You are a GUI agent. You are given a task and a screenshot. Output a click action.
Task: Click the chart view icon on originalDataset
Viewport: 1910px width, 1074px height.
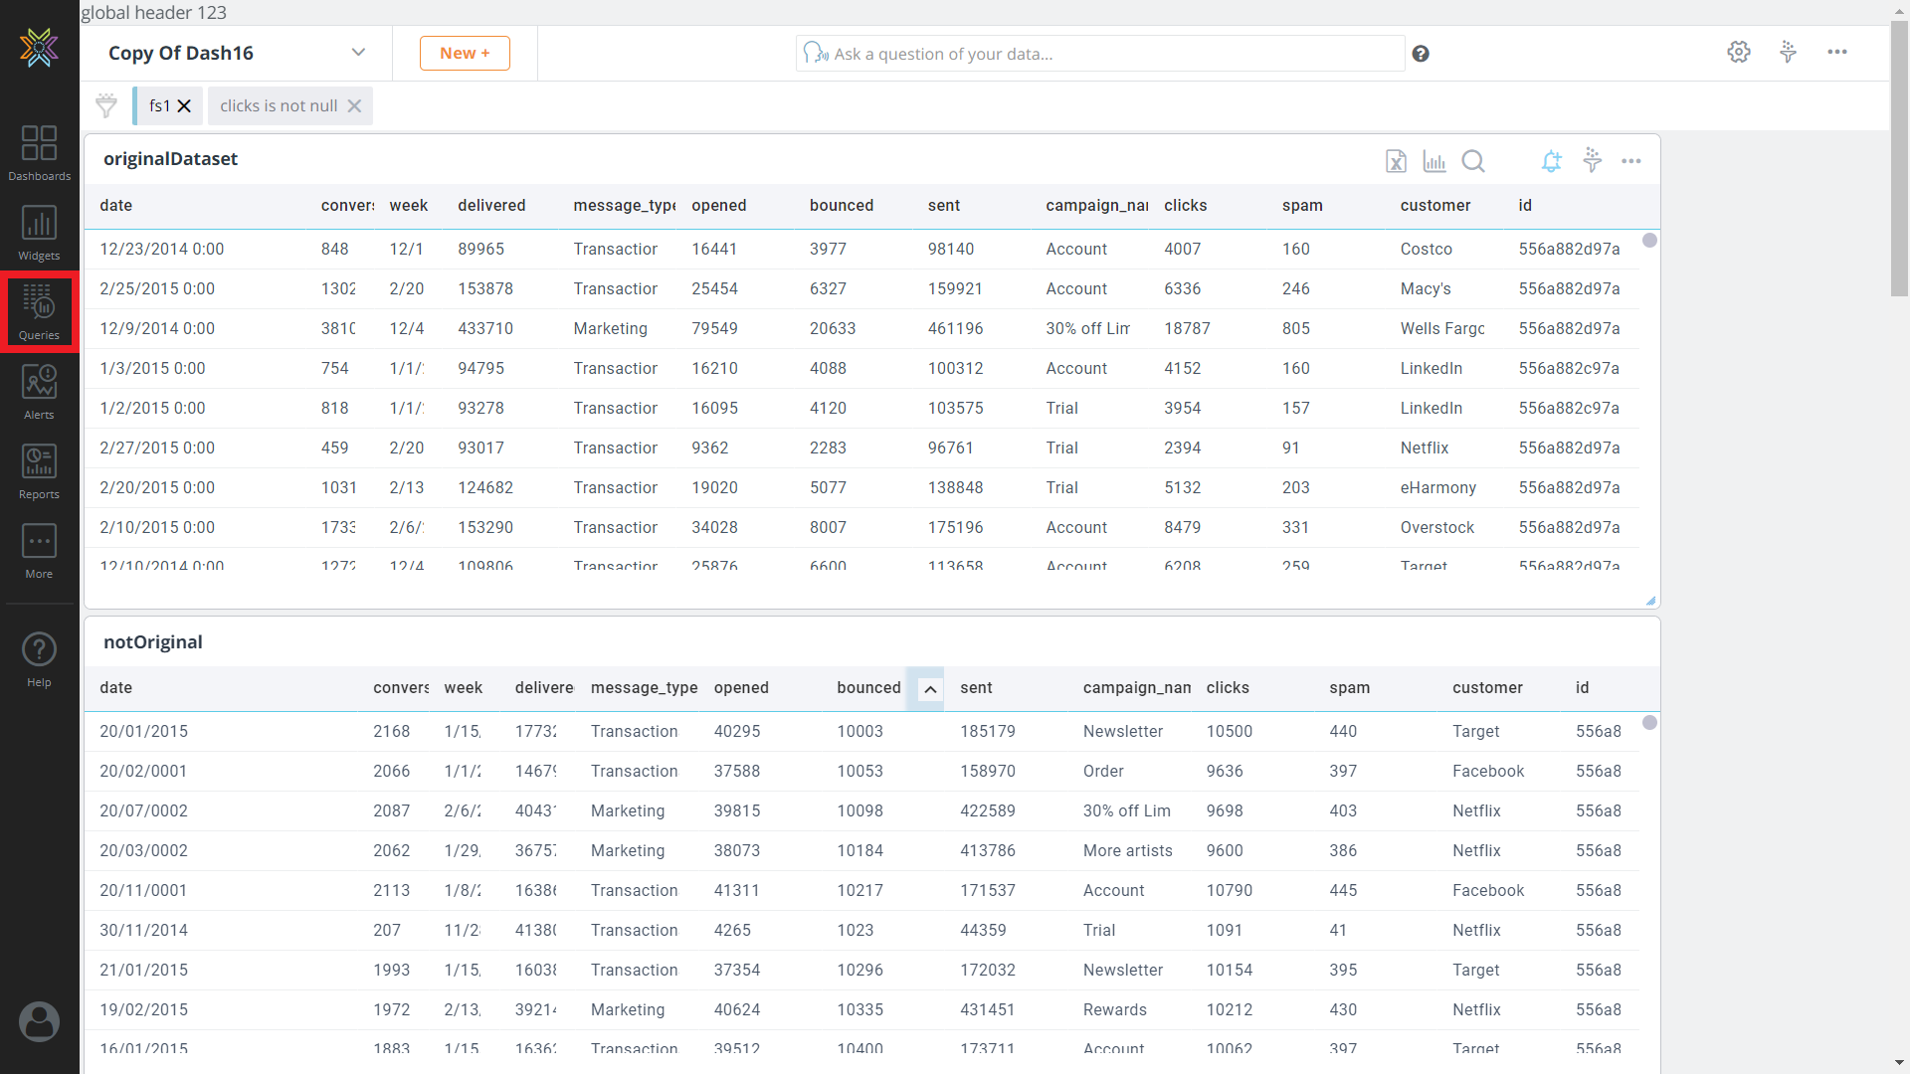1433,161
